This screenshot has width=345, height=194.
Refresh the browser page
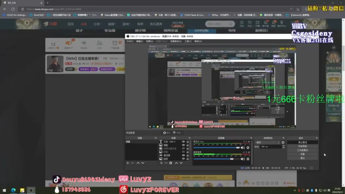point(13,9)
